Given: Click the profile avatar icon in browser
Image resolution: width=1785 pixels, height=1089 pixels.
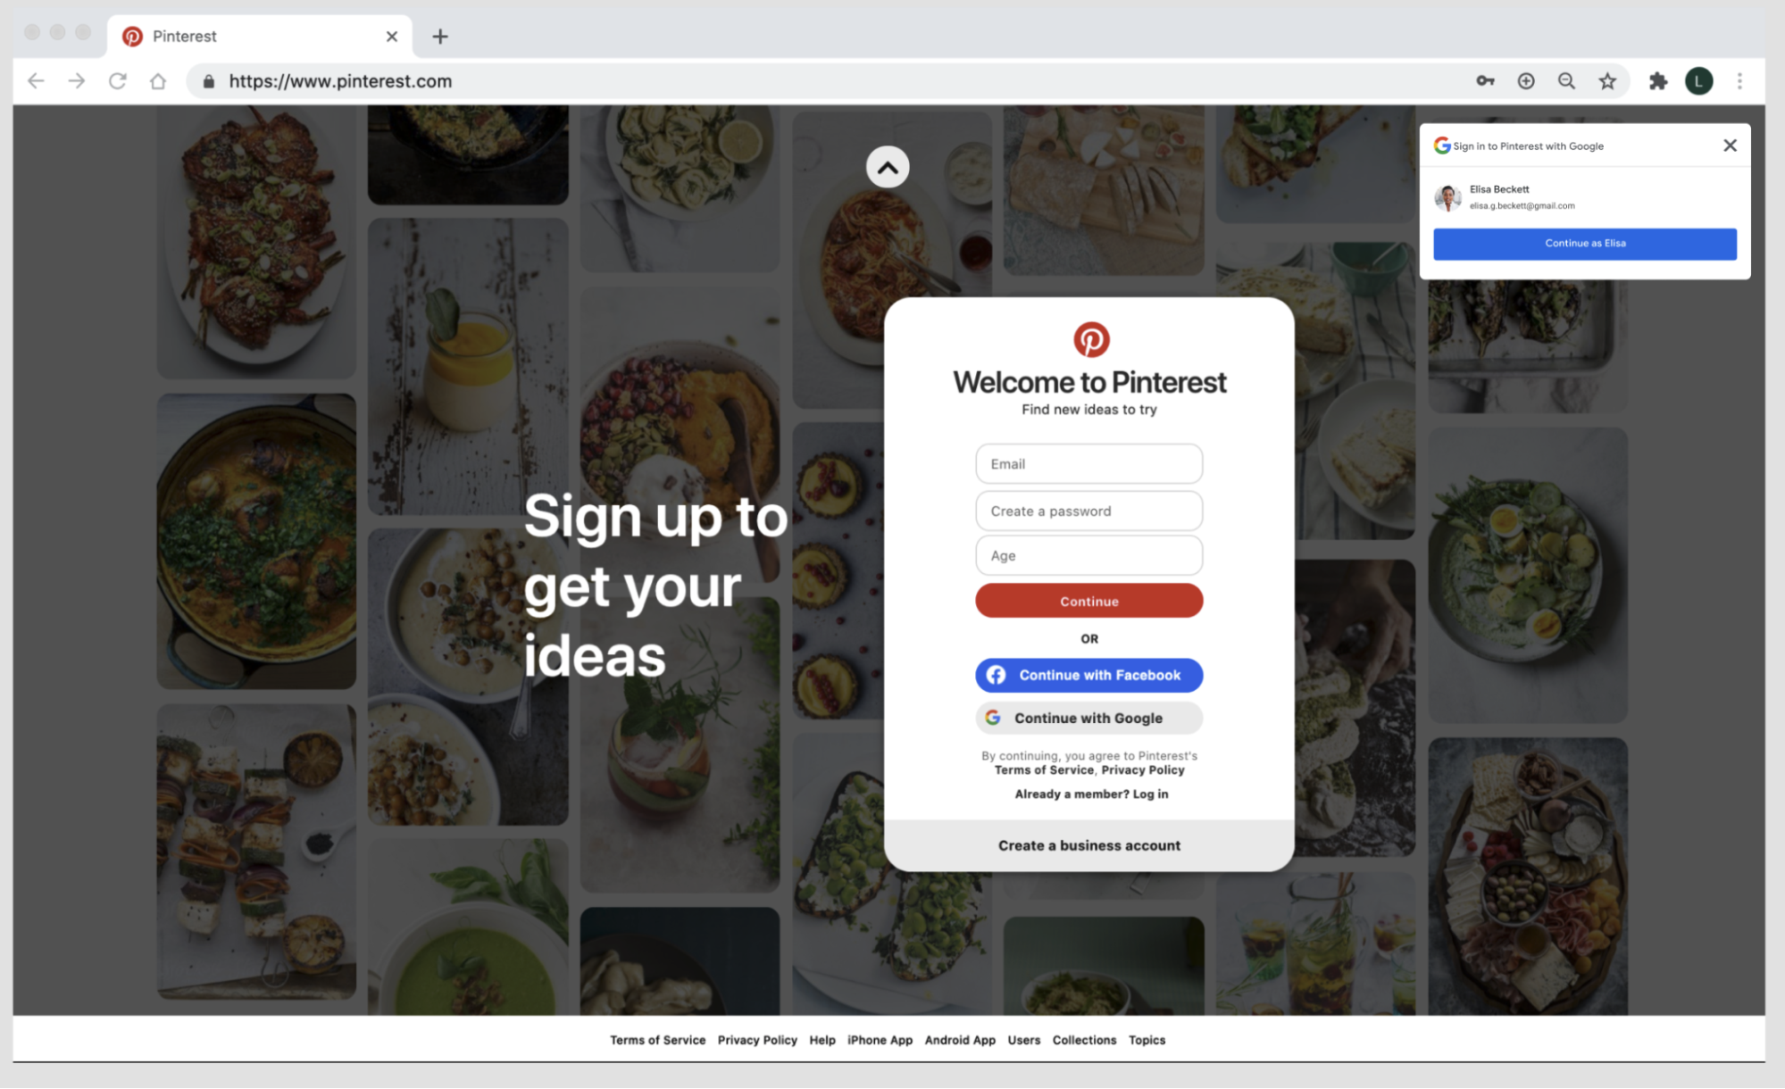Looking at the screenshot, I should 1701,80.
